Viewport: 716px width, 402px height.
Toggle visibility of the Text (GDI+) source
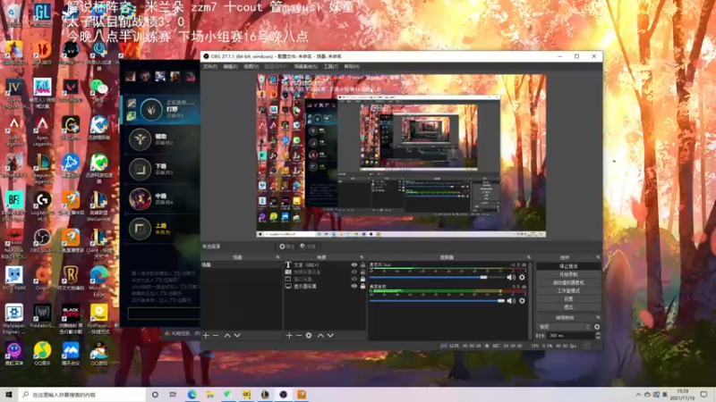354,264
